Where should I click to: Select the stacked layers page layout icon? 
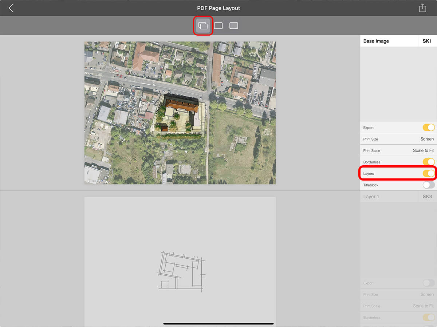click(x=203, y=26)
